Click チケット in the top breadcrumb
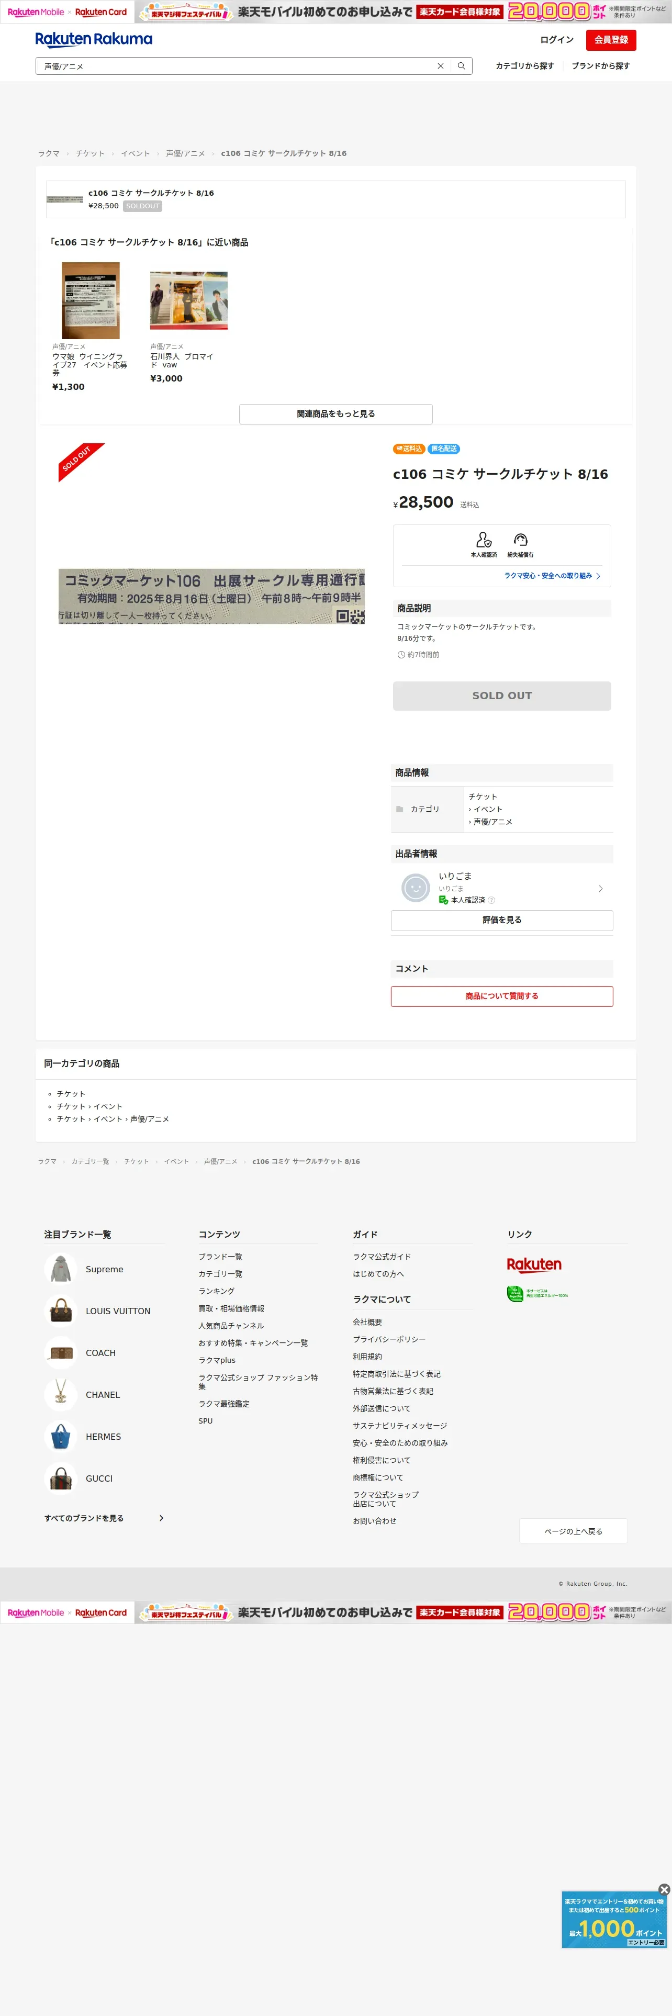This screenshot has height=2016, width=672. (90, 153)
